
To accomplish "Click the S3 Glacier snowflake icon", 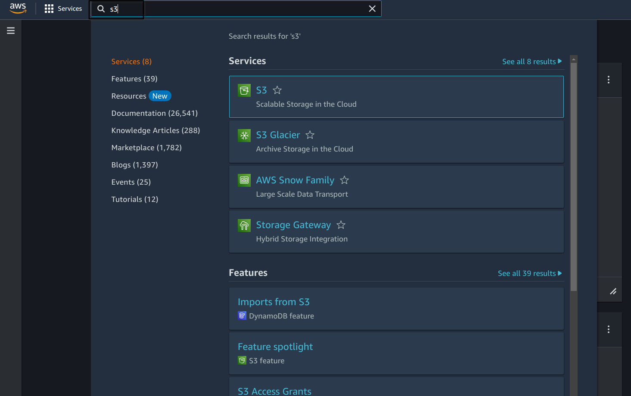I will coord(244,135).
